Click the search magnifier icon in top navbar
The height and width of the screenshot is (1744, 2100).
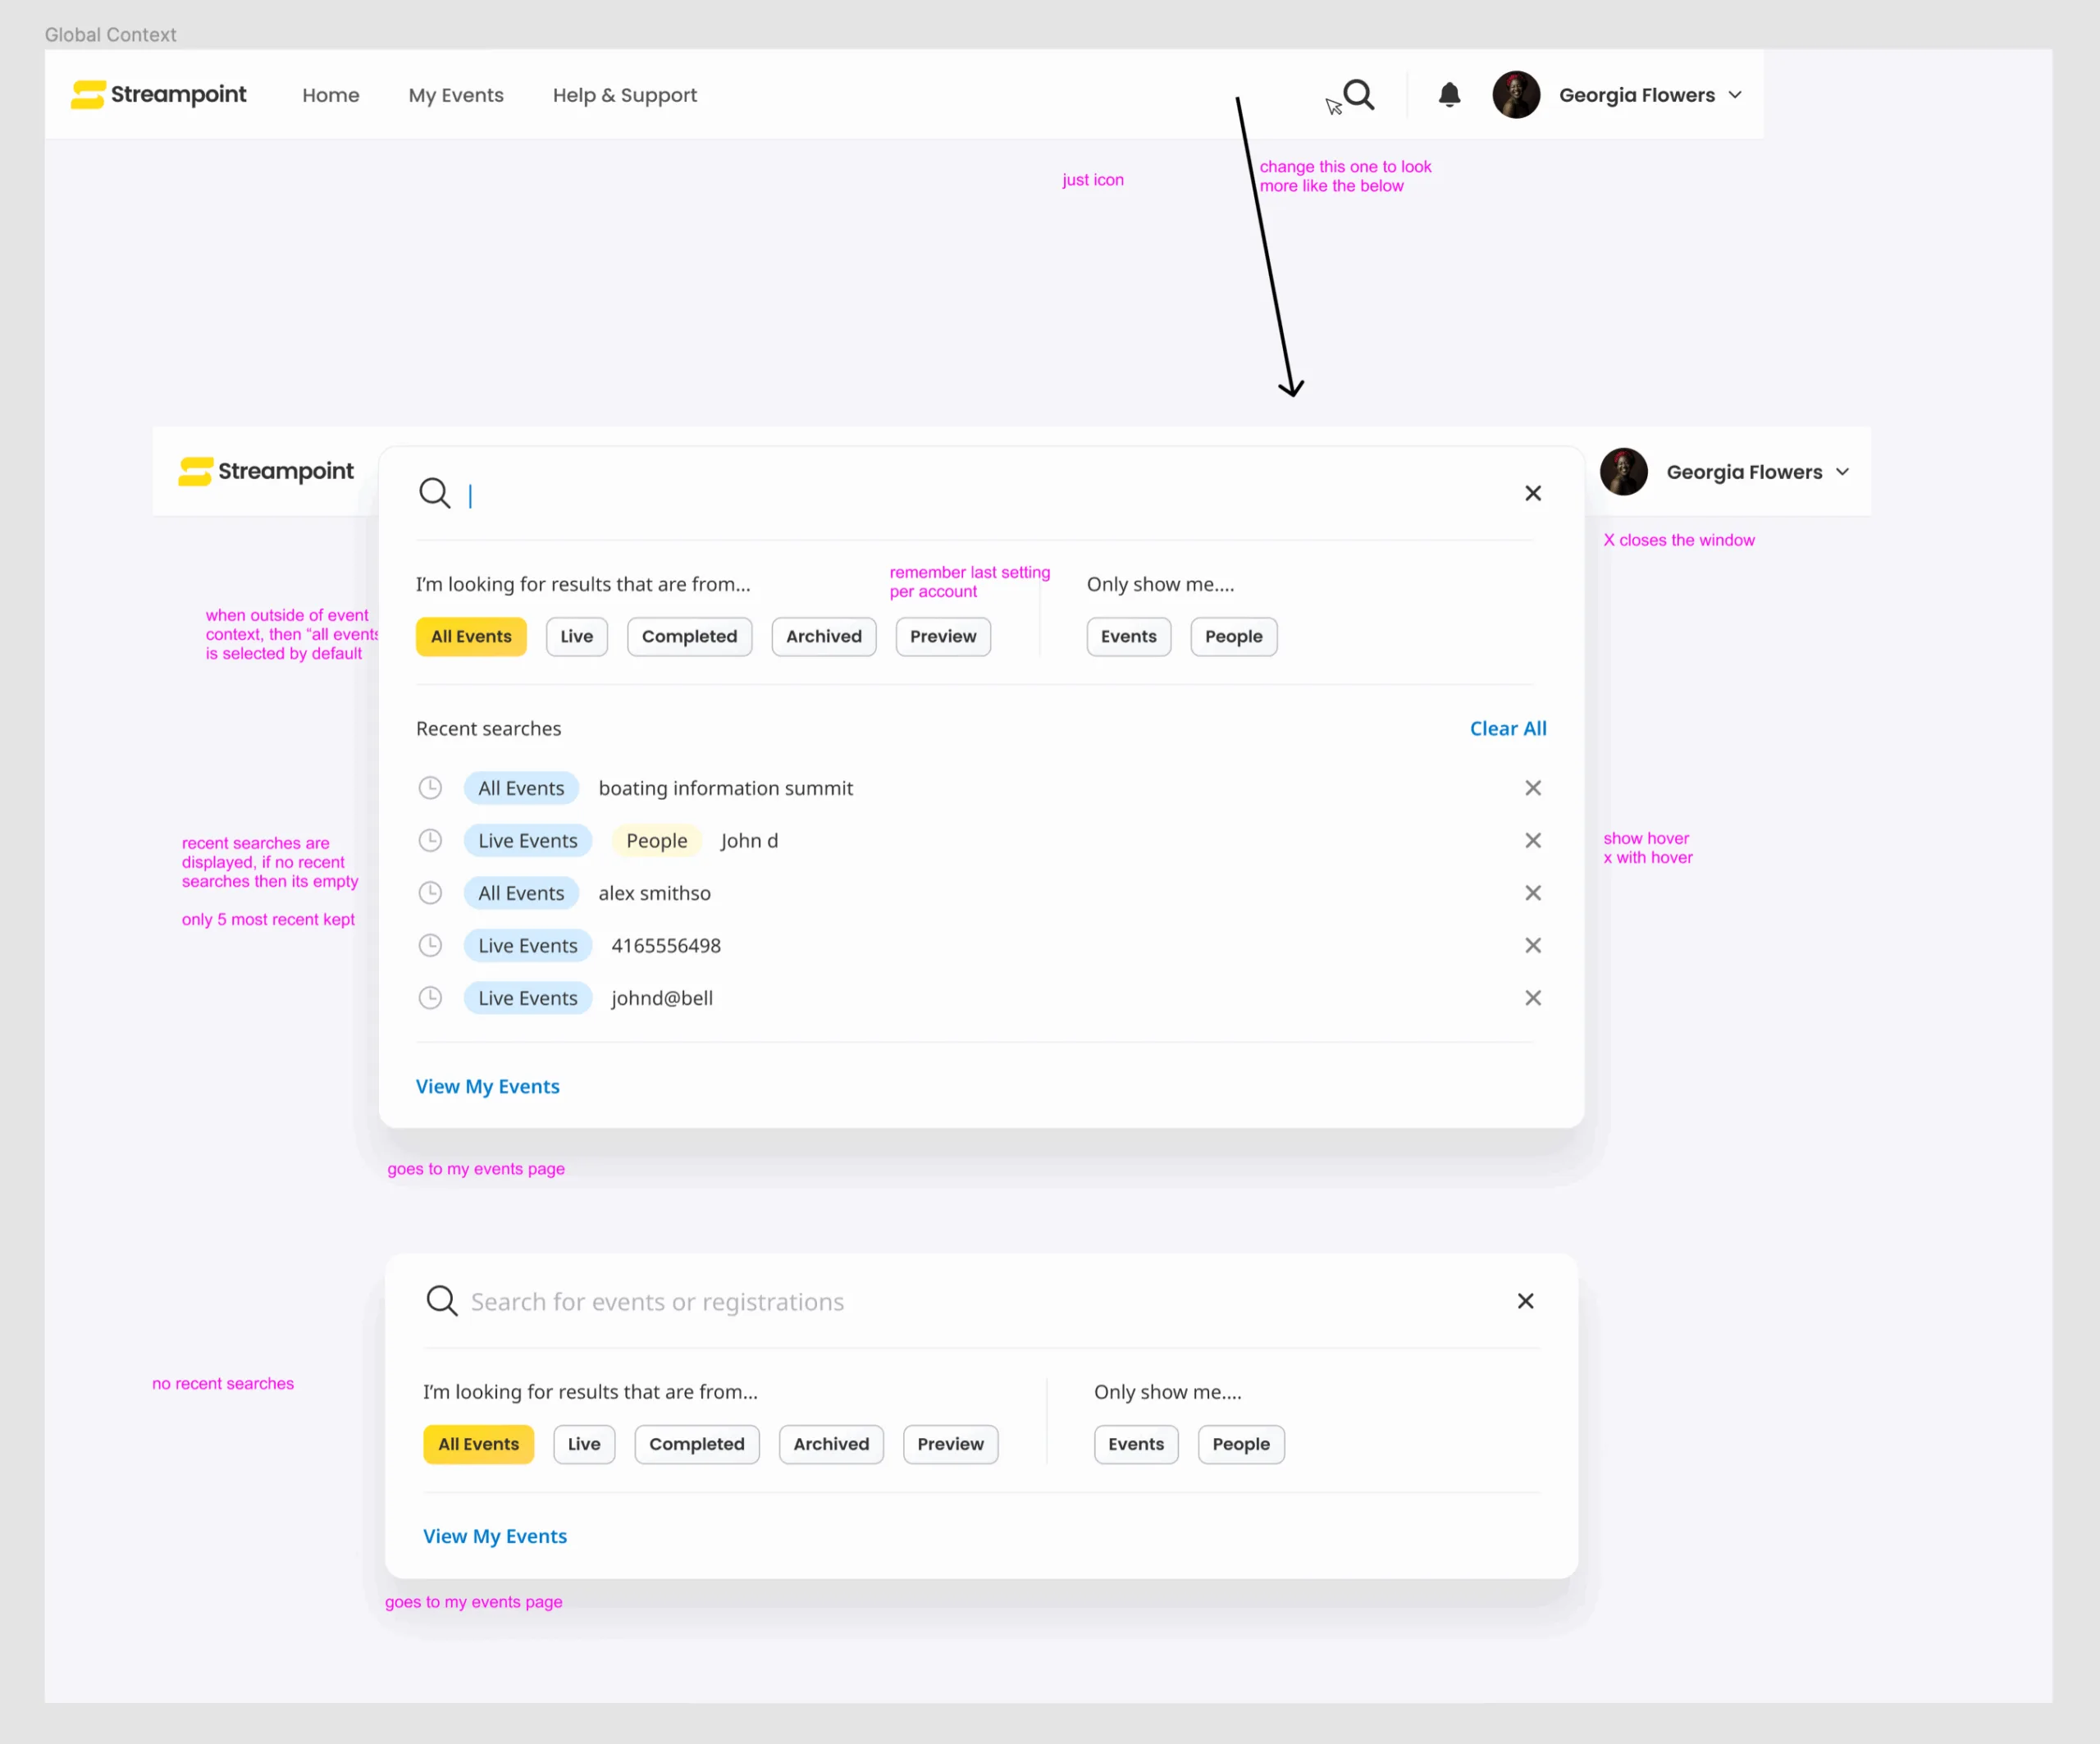coord(1359,95)
